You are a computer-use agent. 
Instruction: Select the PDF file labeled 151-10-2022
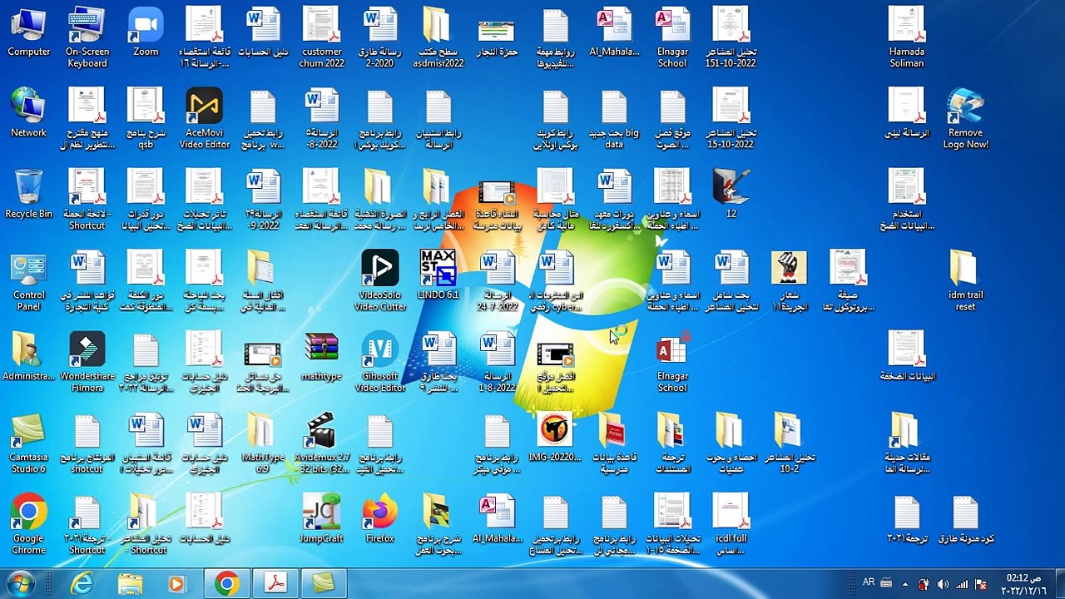(x=731, y=37)
